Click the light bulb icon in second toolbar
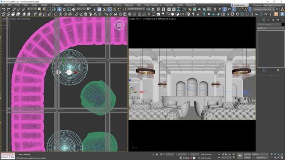 coord(149,14)
